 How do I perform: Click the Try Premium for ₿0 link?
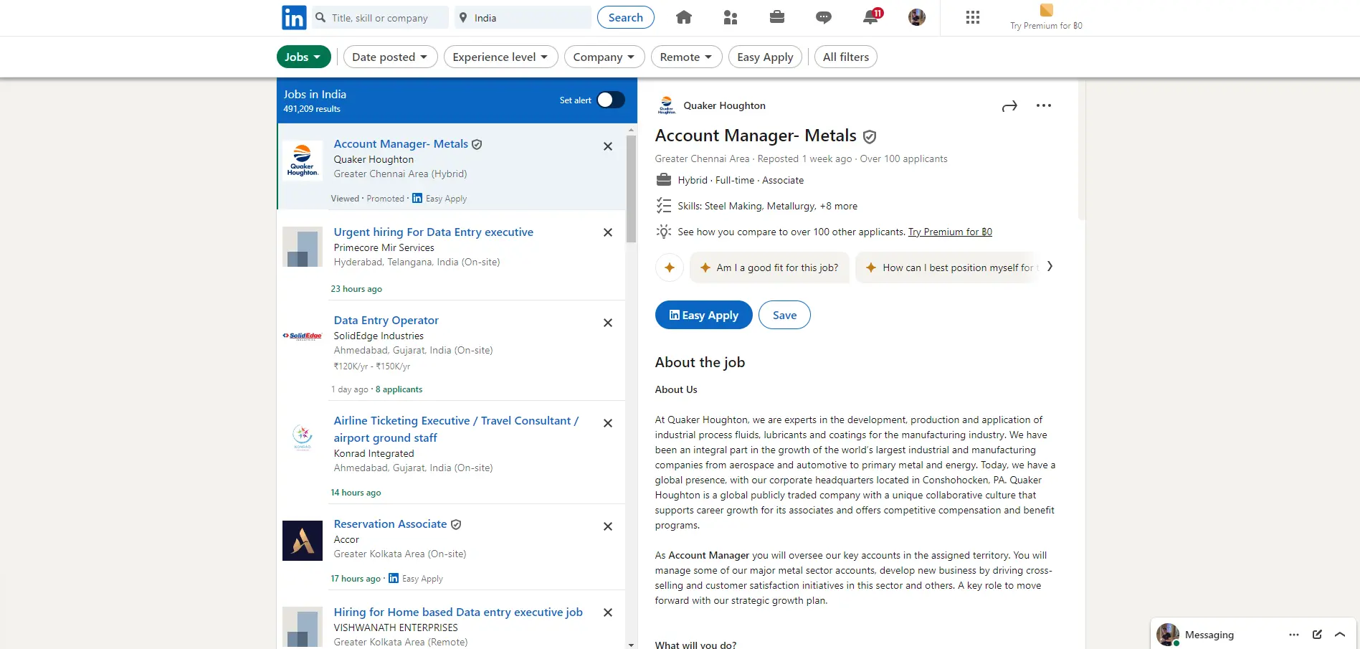[x=950, y=232]
